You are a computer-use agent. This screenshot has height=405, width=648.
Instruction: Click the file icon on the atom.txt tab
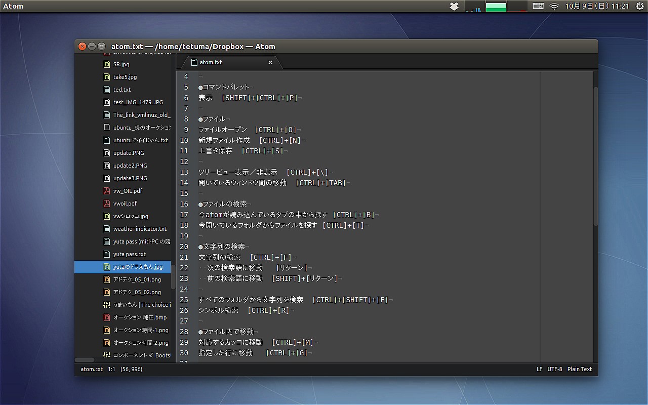(194, 62)
